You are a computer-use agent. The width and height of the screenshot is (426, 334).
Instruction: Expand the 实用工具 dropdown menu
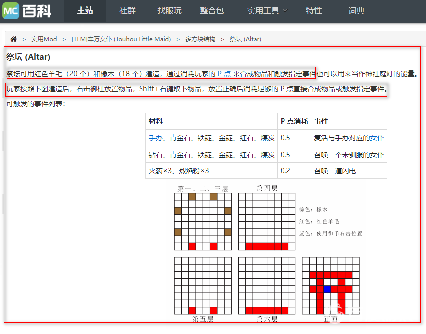tap(267, 11)
